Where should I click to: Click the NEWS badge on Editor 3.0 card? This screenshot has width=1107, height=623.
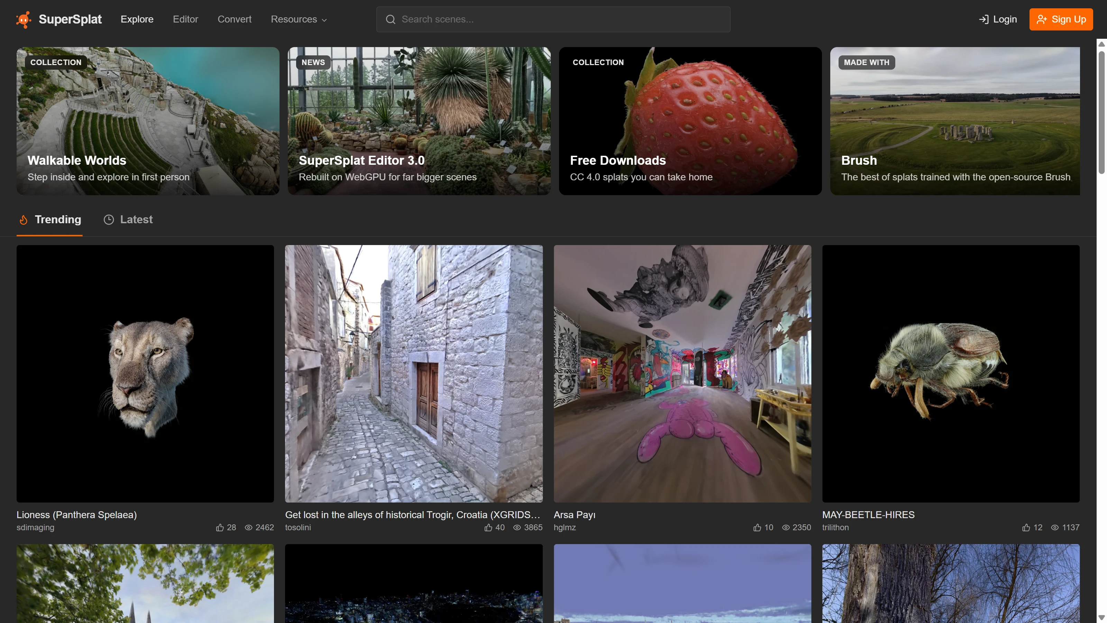pos(313,62)
